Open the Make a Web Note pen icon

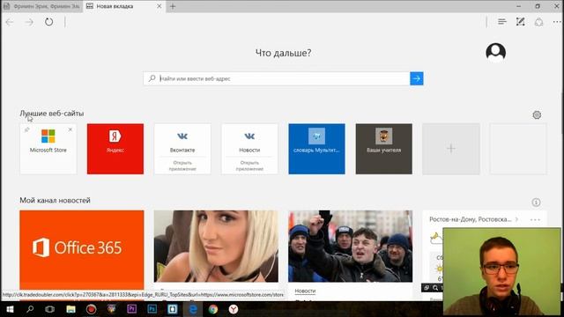pos(521,22)
